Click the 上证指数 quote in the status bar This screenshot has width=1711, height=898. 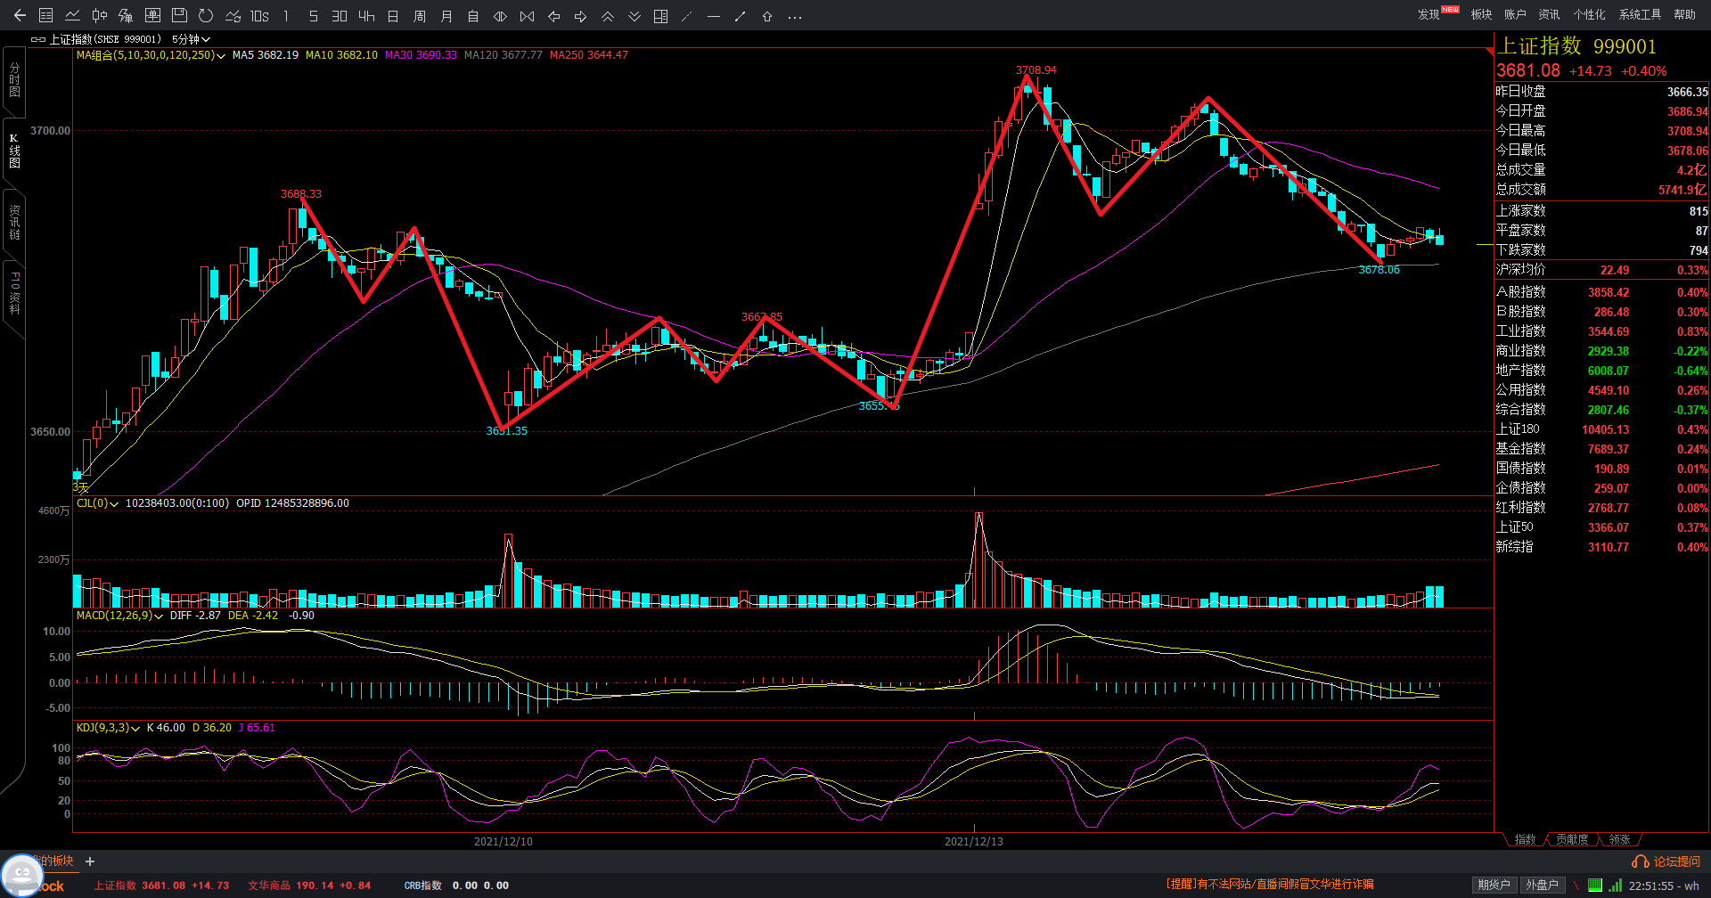click(161, 886)
